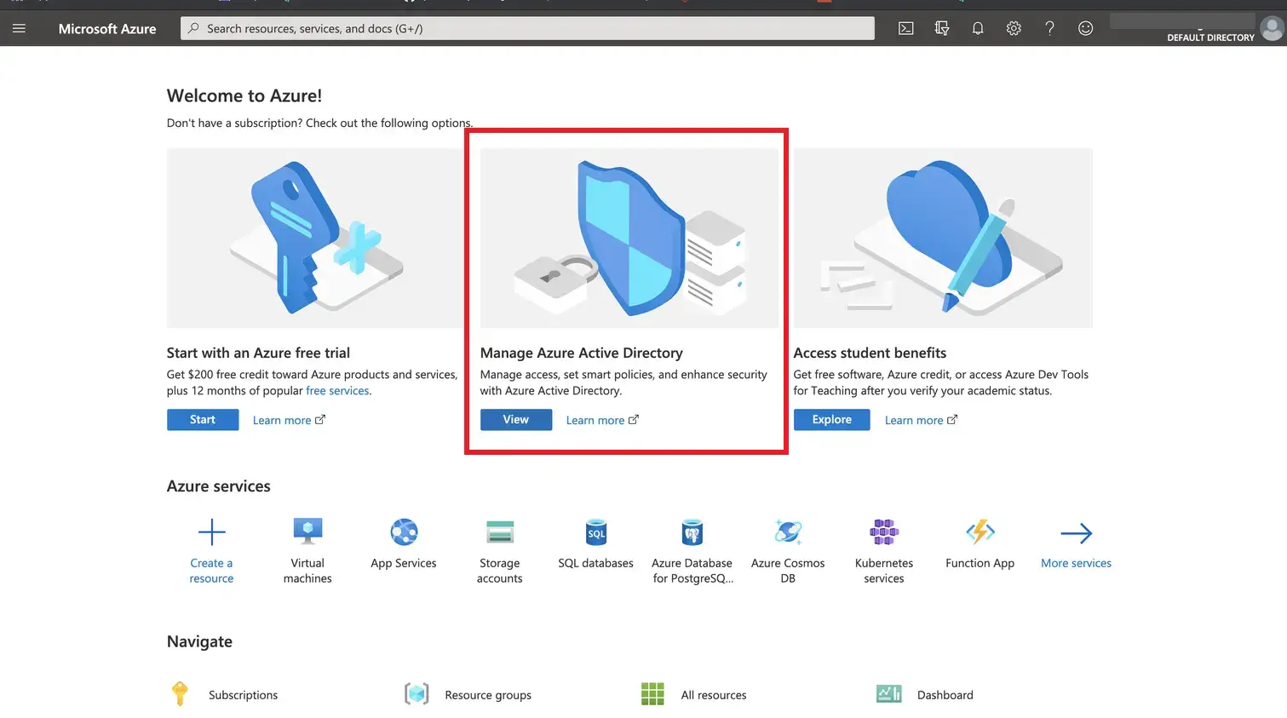Viewport: 1287px width, 718px height.
Task: Open the help pane
Action: click(1049, 28)
